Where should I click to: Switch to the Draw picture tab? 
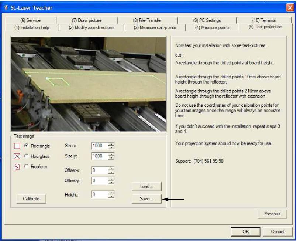(x=86, y=20)
